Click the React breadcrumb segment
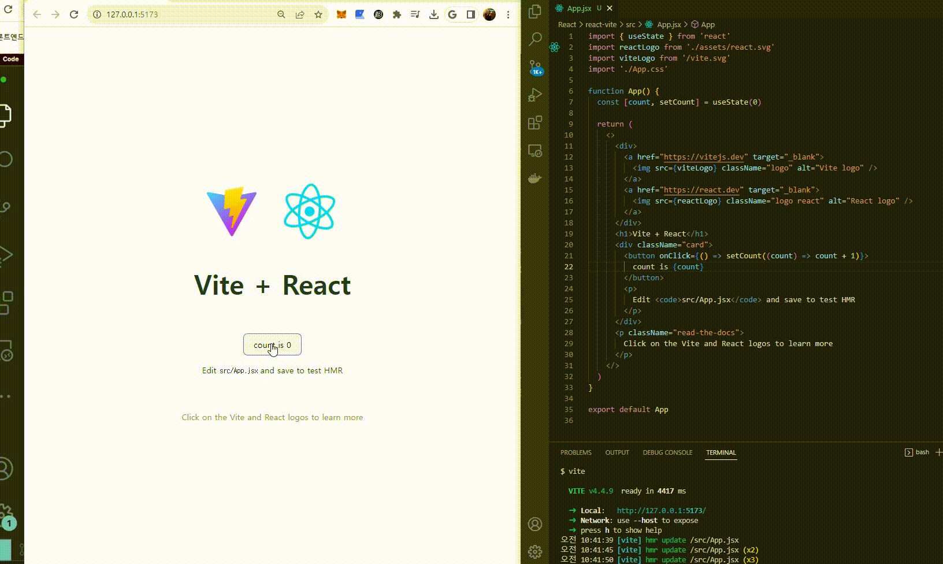 coord(567,24)
